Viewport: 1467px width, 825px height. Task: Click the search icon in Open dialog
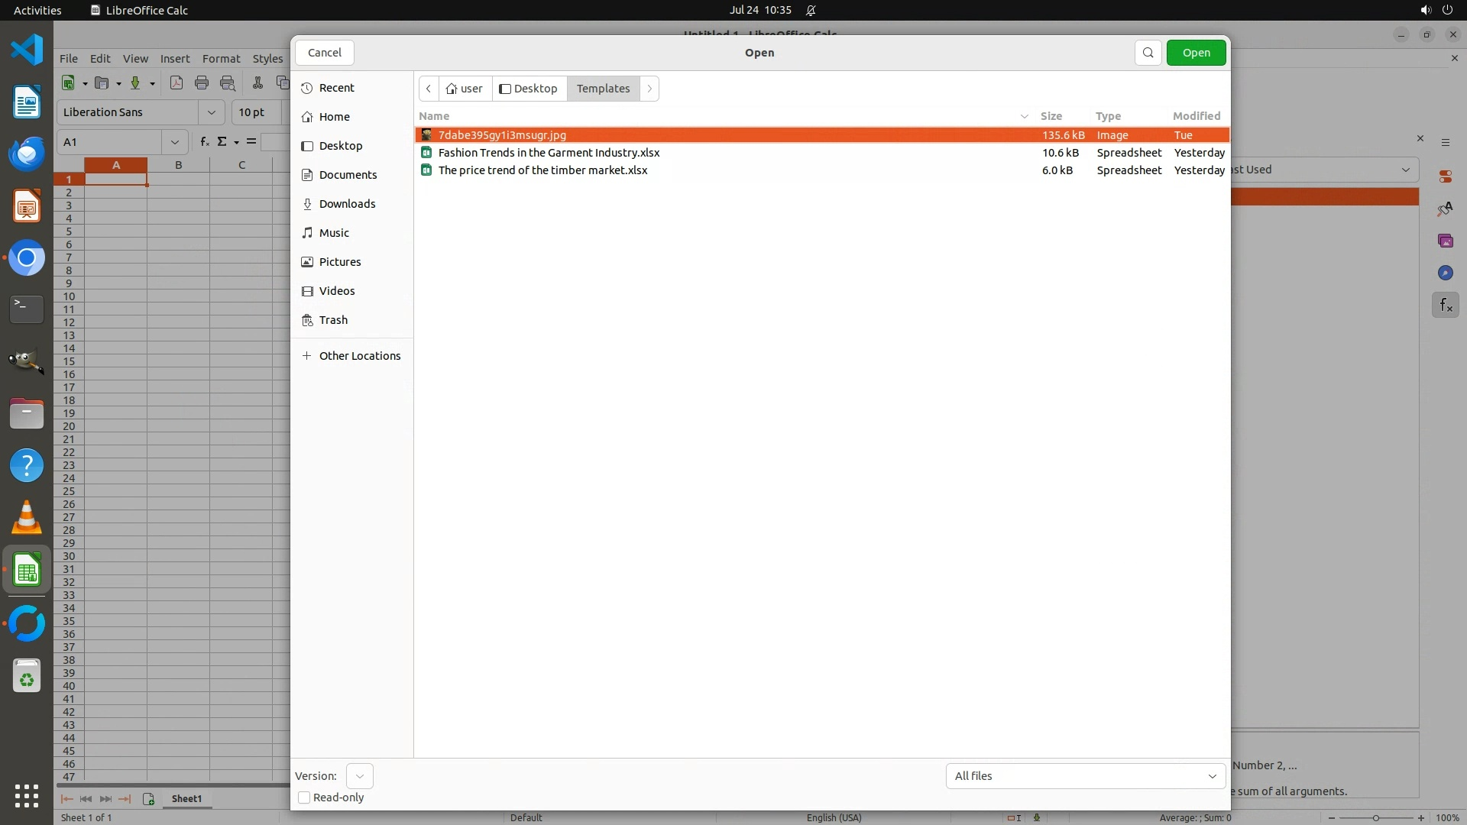pos(1148,53)
